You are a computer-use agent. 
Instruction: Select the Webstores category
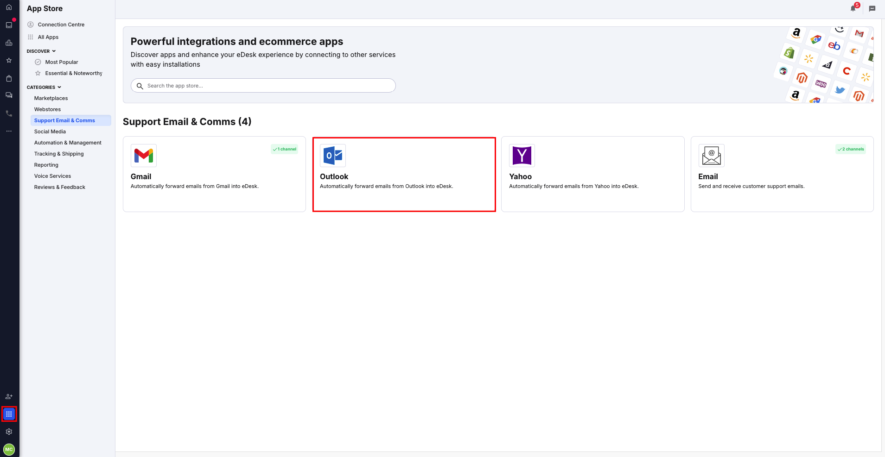tap(47, 109)
